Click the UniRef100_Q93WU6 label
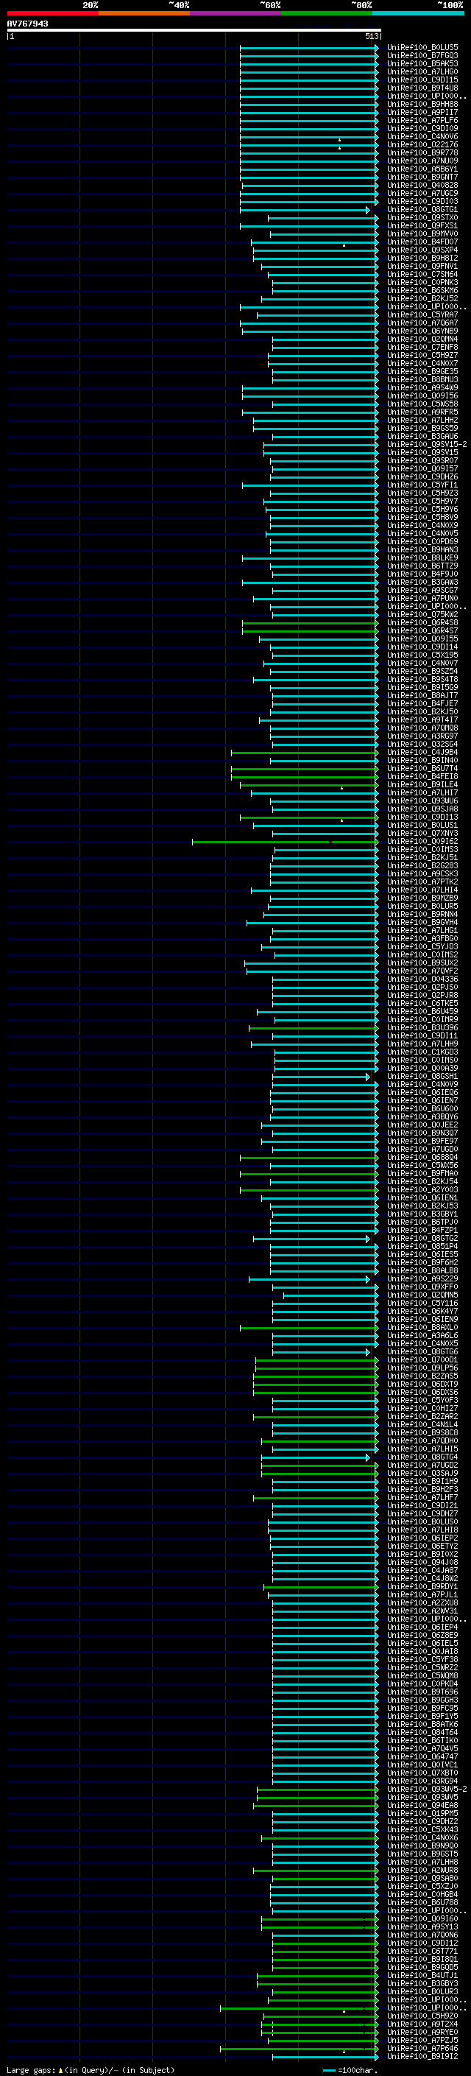471x2076 pixels. [x=422, y=801]
